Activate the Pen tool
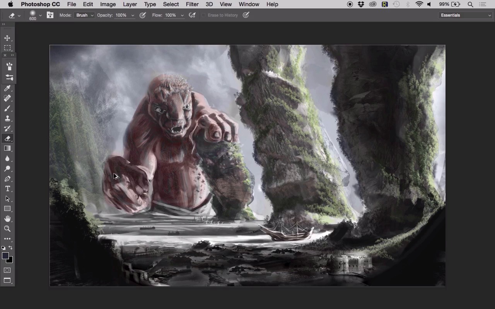The image size is (495, 309). [7, 179]
